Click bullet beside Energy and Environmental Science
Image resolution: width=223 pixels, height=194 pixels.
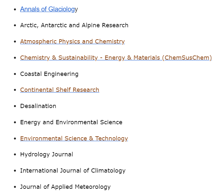[15, 123]
